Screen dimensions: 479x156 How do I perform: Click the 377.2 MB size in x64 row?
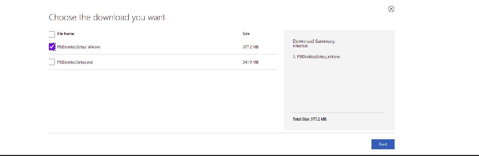pos(251,47)
